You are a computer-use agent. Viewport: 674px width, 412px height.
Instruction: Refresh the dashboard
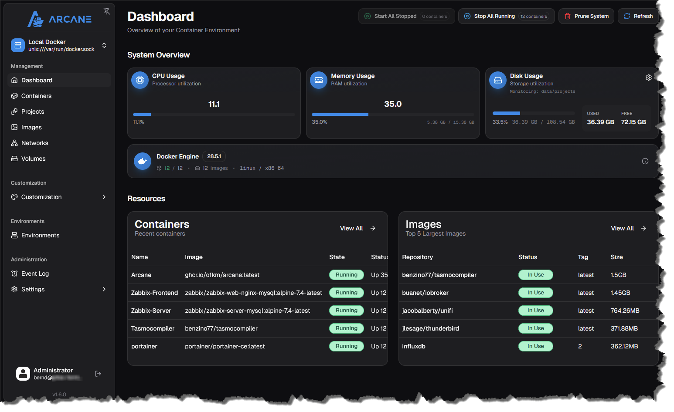click(x=638, y=16)
